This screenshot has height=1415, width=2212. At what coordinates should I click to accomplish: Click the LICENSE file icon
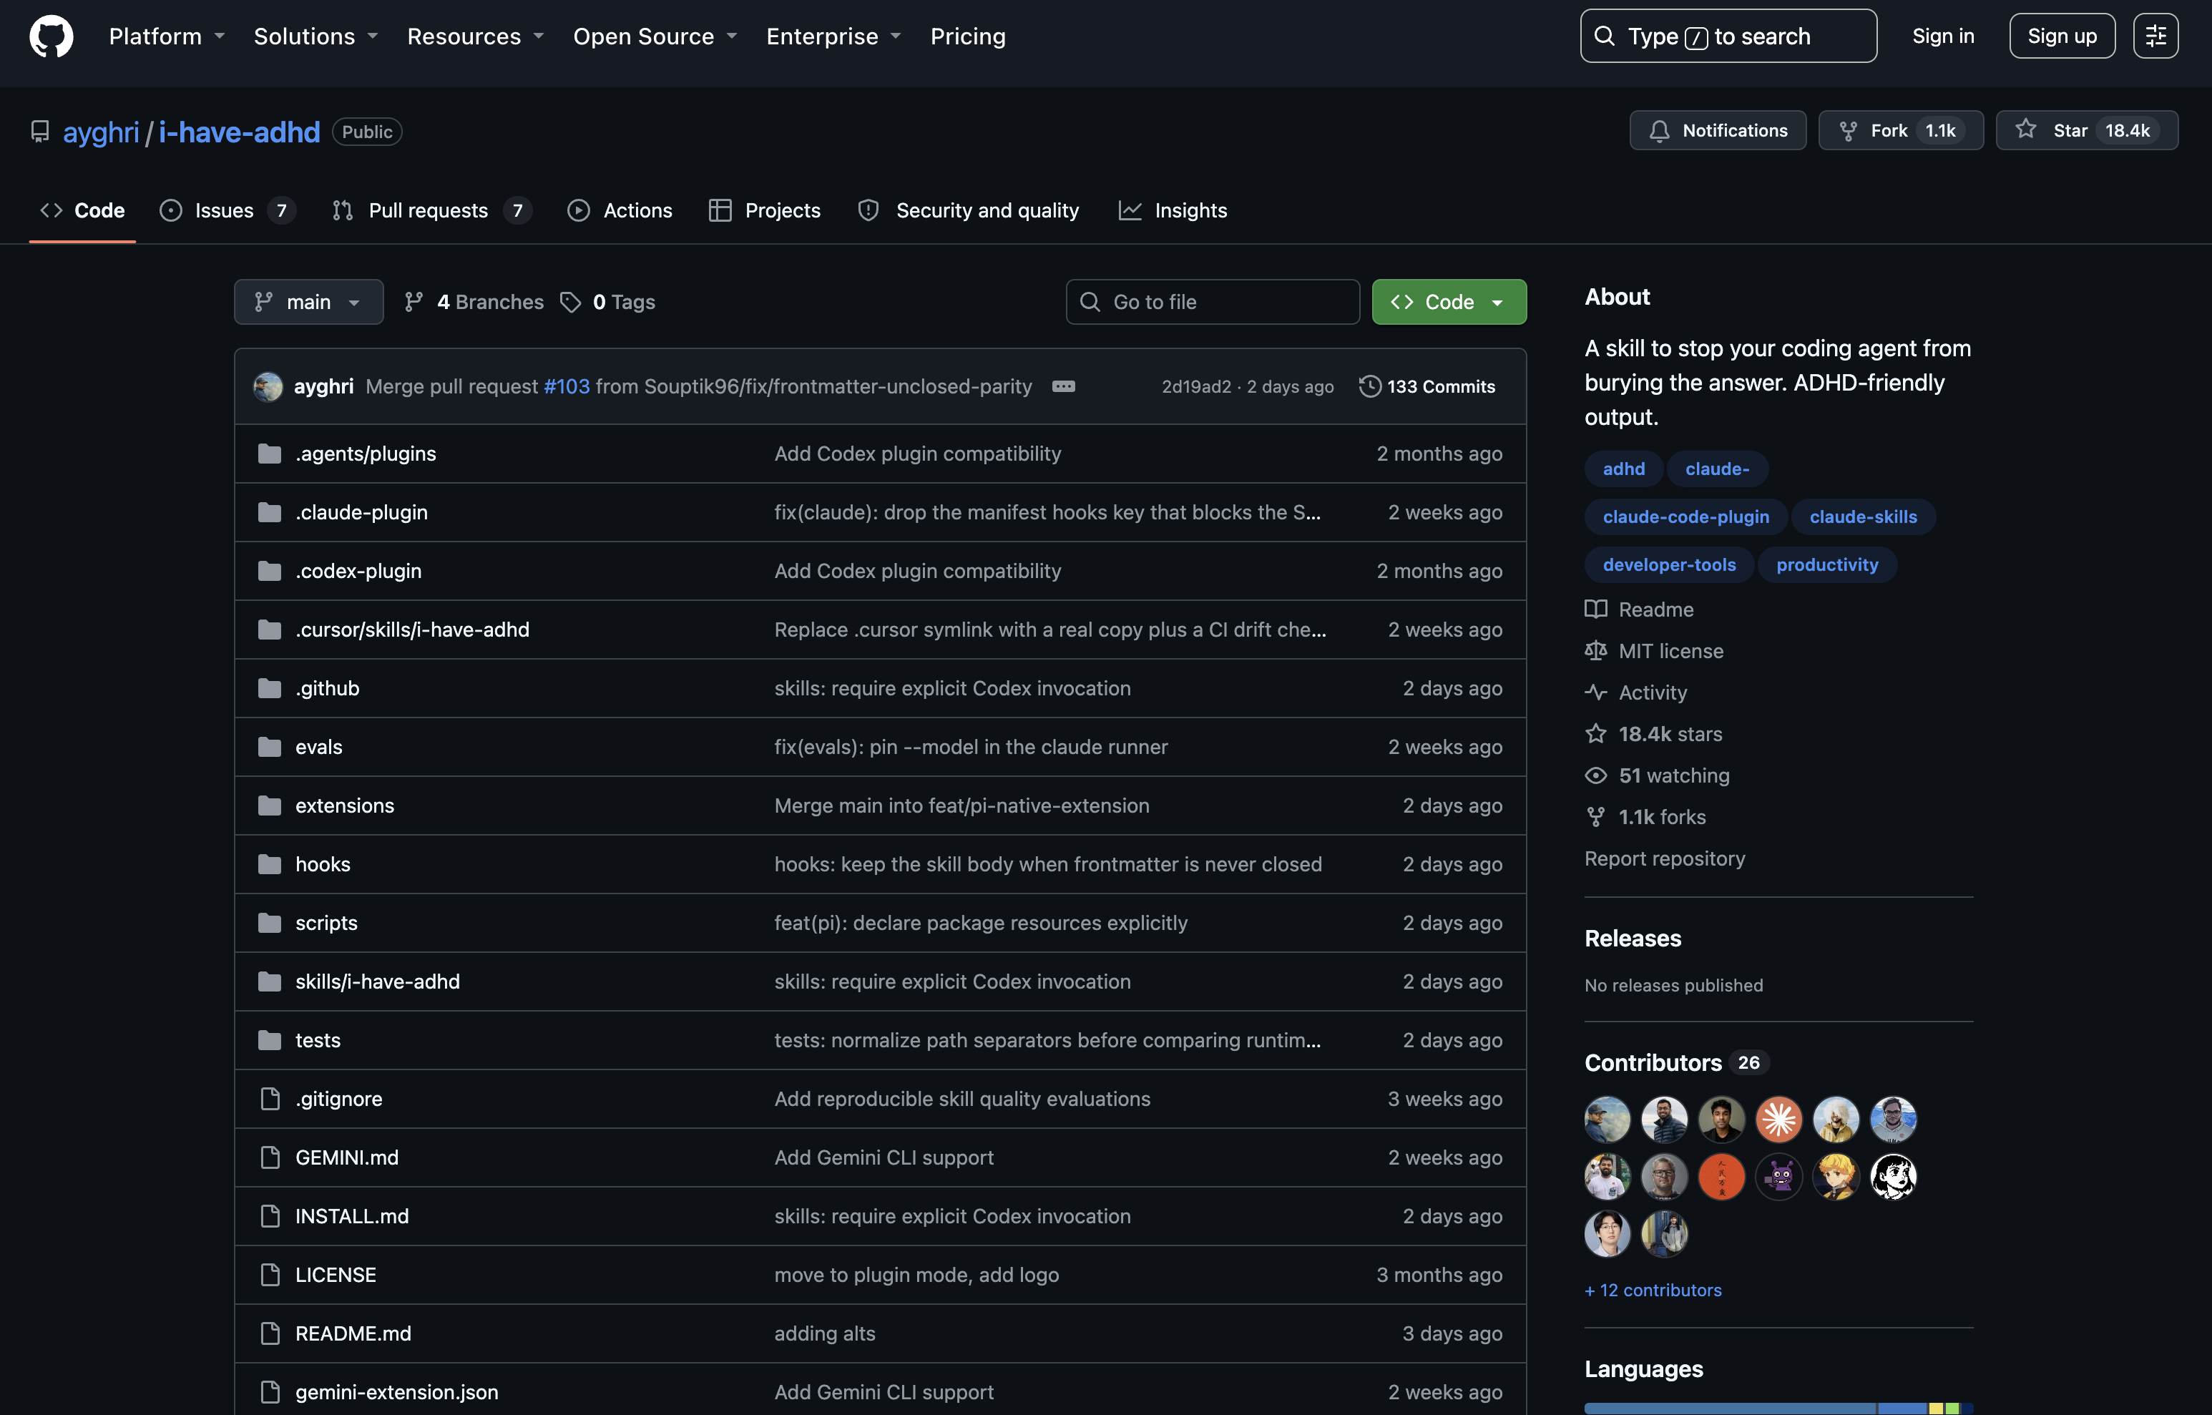point(270,1276)
